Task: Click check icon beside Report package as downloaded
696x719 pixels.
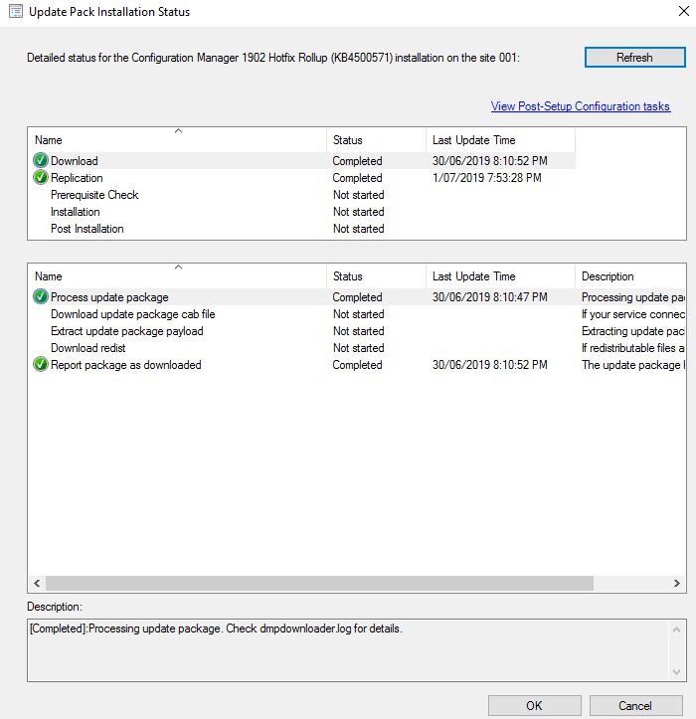Action: pyautogui.click(x=41, y=365)
